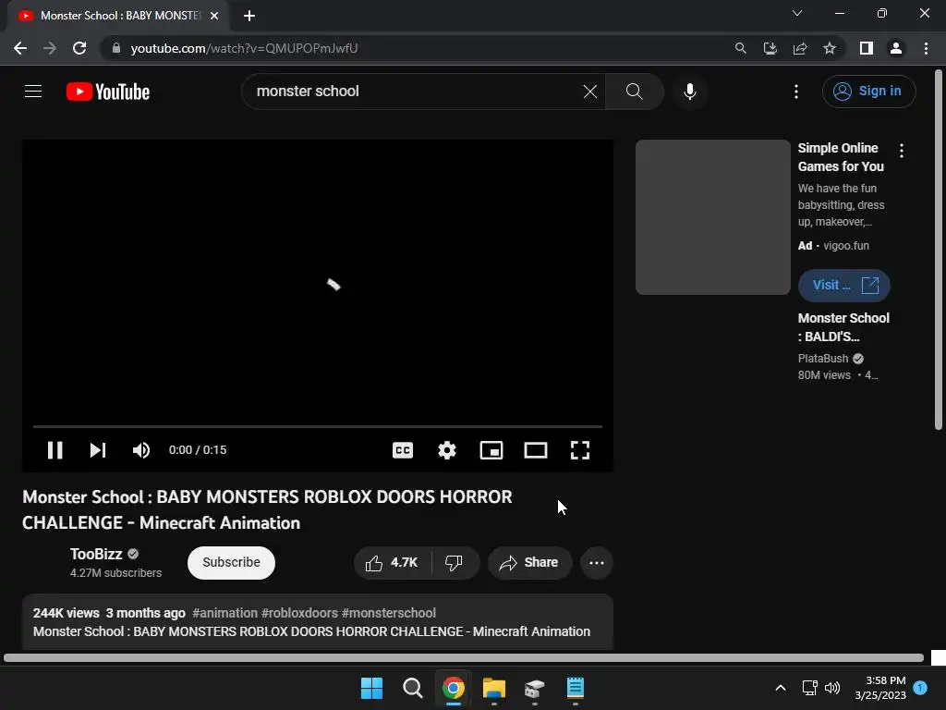Viewport: 946px width, 710px height.
Task: Seek on the video progress bar
Action: (318, 426)
